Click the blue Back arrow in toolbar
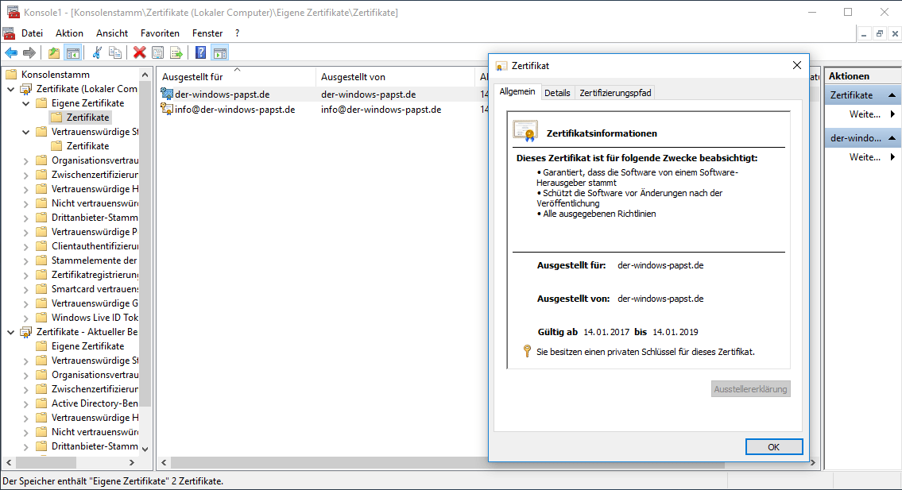Image resolution: width=902 pixels, height=490 pixels. pos(11,52)
